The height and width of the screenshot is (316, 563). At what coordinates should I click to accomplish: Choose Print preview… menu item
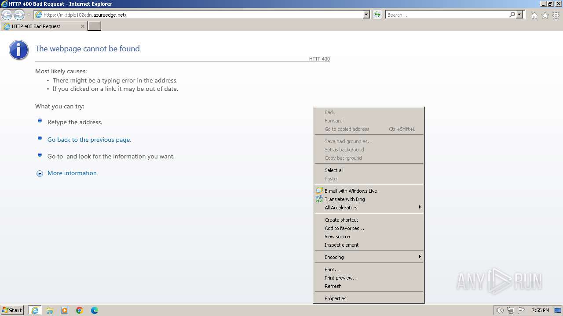pos(369,278)
